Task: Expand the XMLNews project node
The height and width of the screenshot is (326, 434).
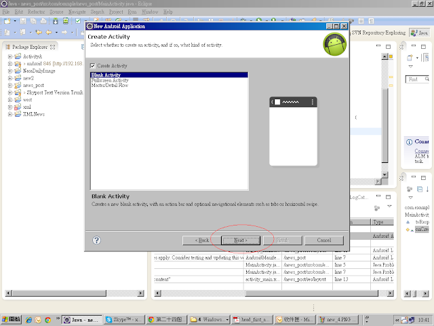Action: (10, 114)
